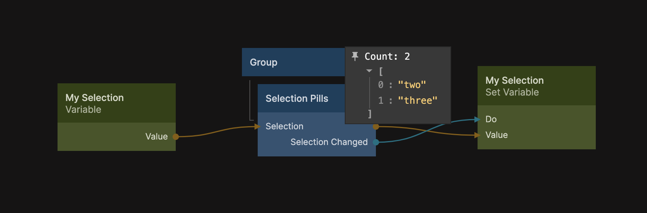Click the Value input arrow on Set Variable

(x=478, y=135)
